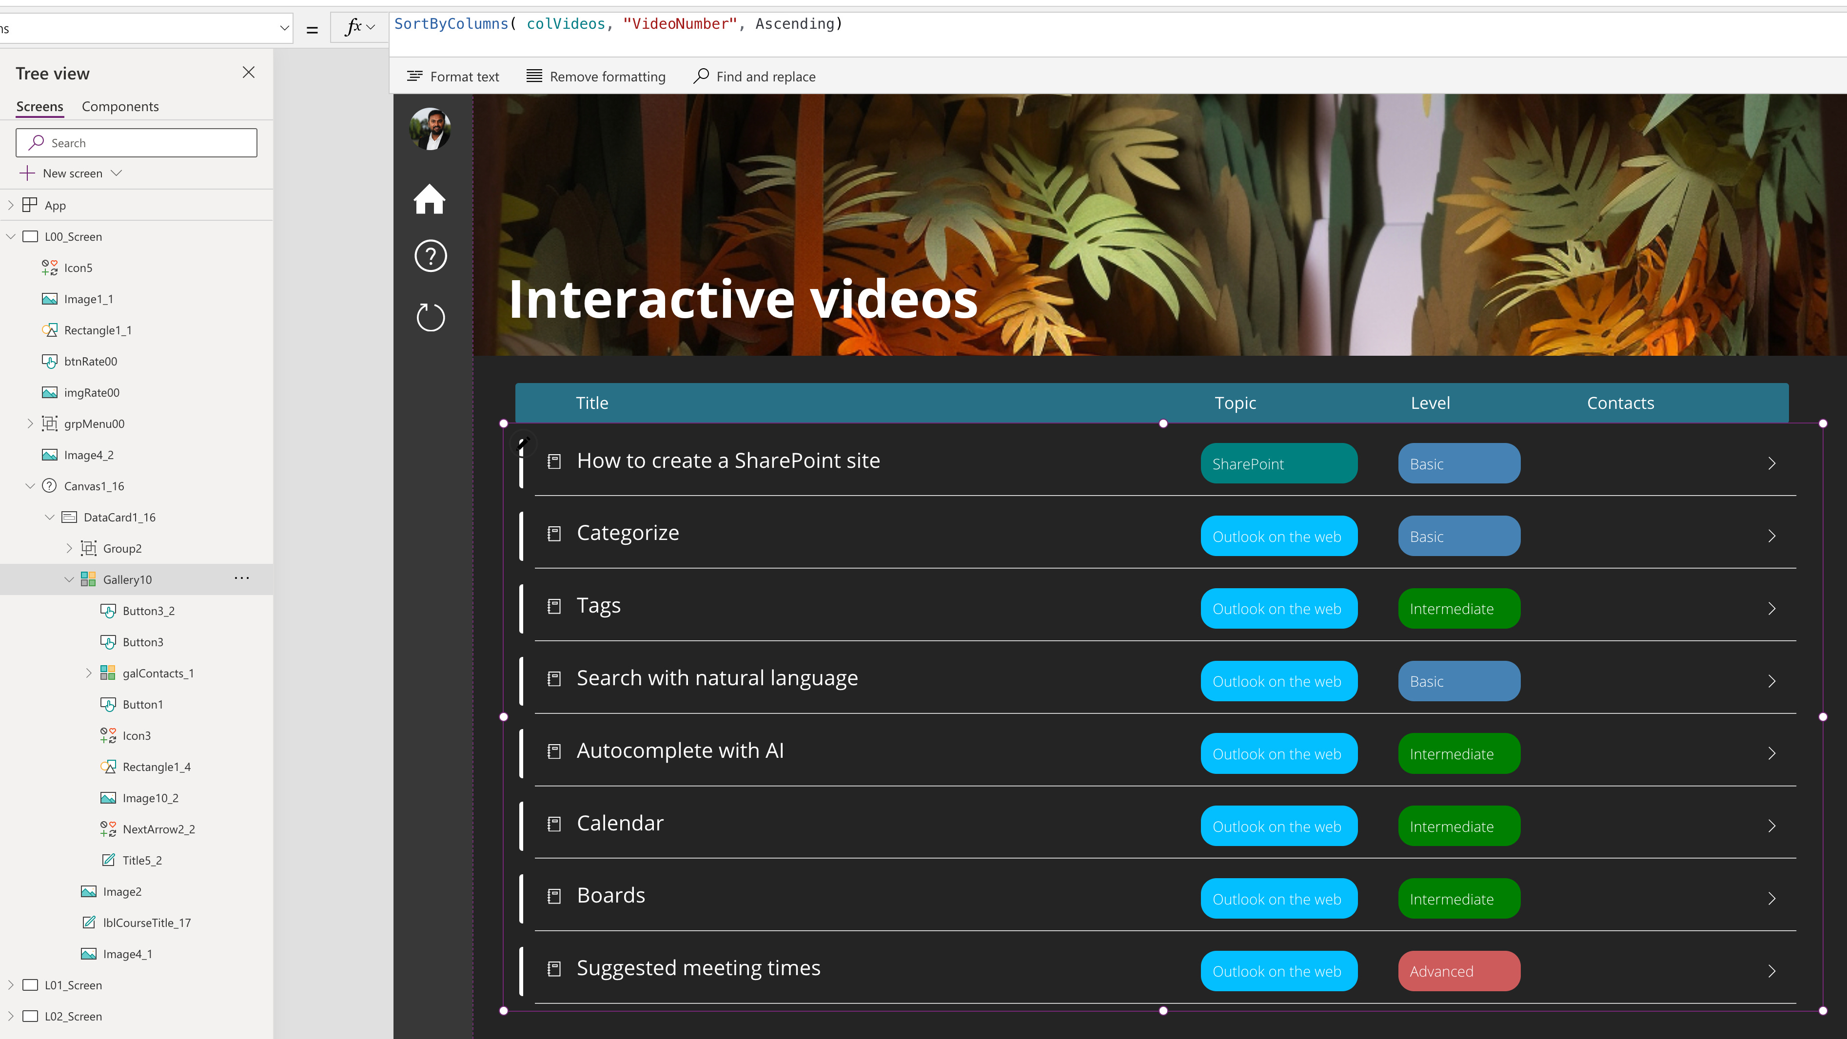Open the property selector dropdown
This screenshot has height=1039, width=1847.
point(284,28)
